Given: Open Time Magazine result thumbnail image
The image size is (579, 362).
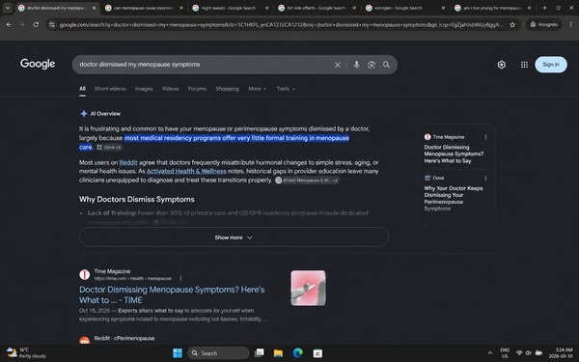Looking at the screenshot, I should click(308, 288).
